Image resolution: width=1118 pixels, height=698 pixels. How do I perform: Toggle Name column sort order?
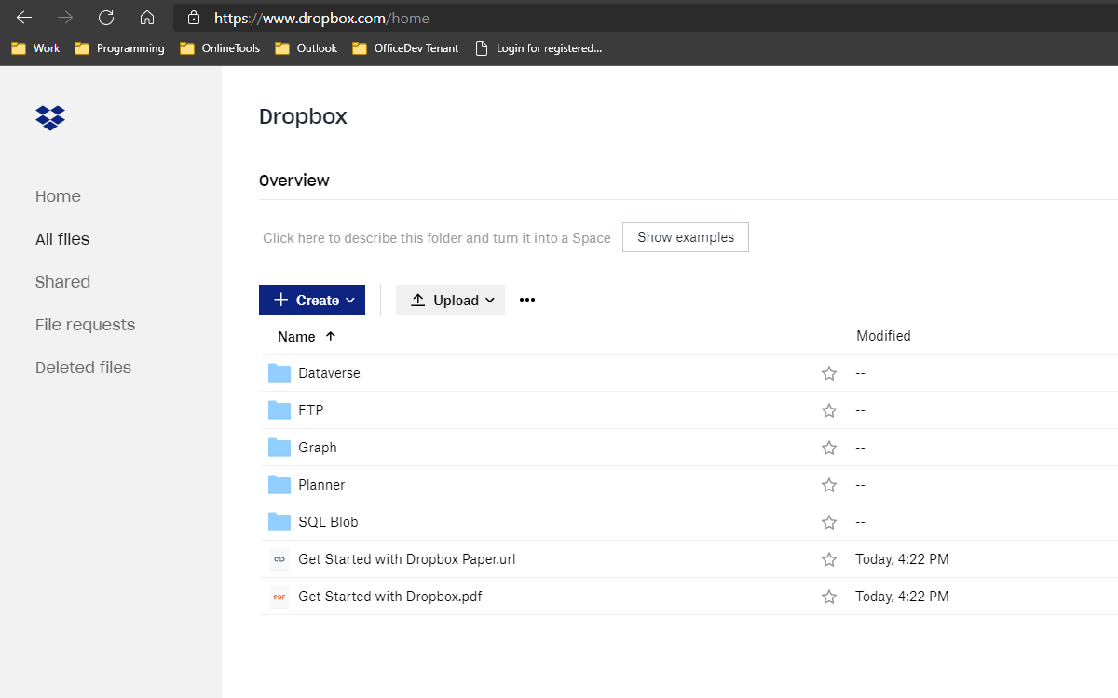pyautogui.click(x=307, y=337)
